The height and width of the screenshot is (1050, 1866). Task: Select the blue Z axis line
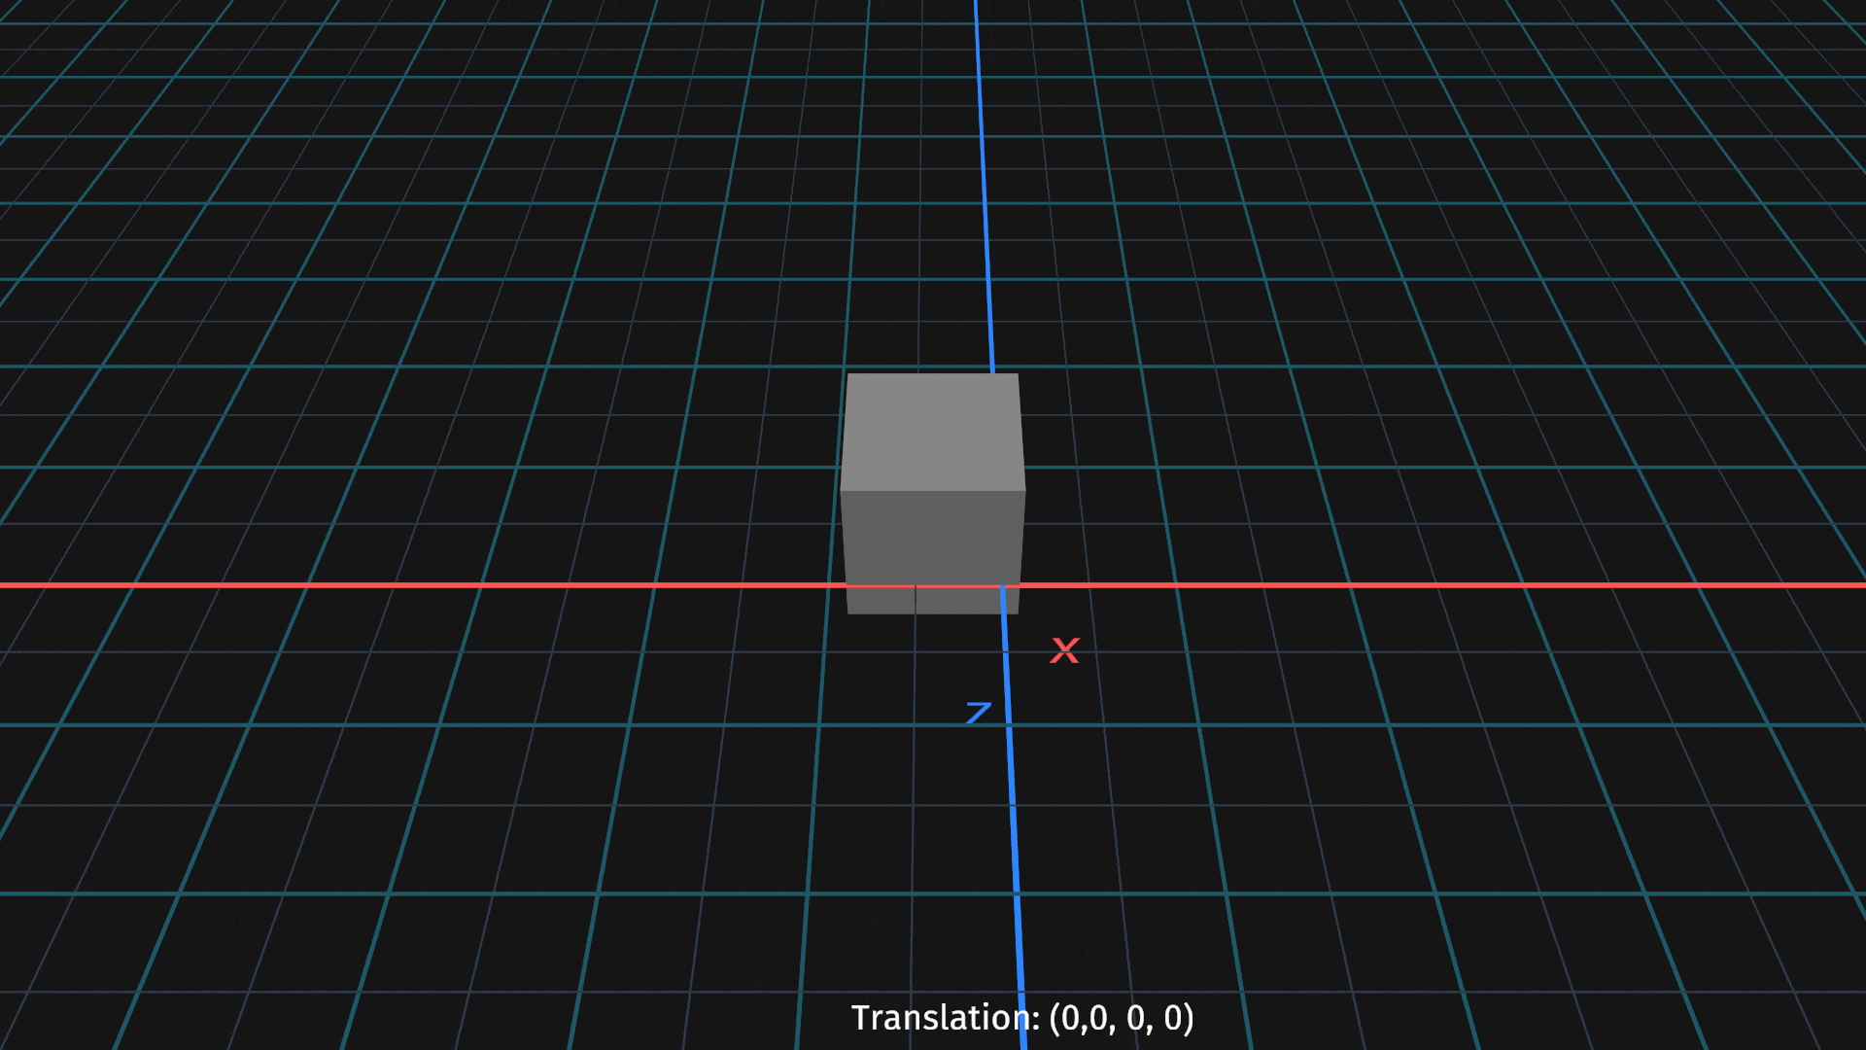[1016, 856]
